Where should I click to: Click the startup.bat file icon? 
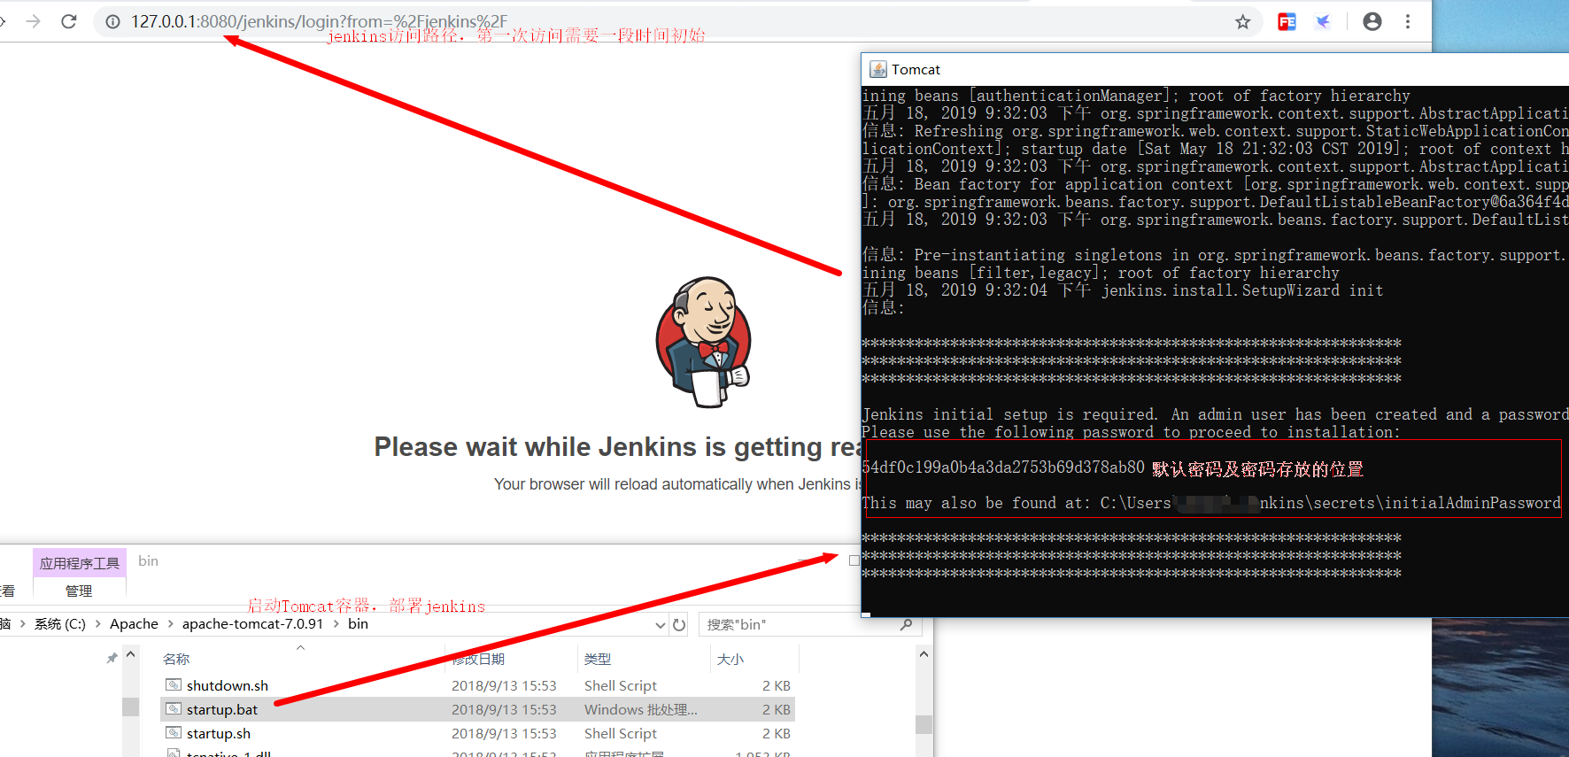174,708
